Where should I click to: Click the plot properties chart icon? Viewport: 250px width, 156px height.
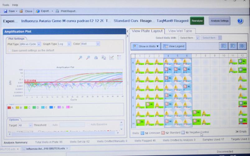[111, 58]
